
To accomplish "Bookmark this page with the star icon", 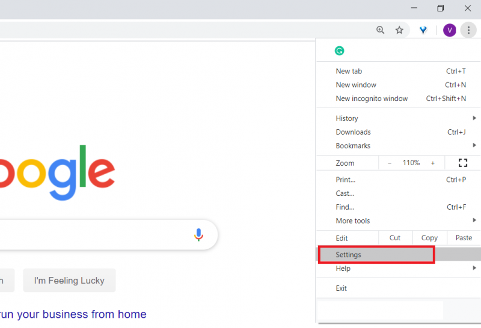I will tap(399, 30).
